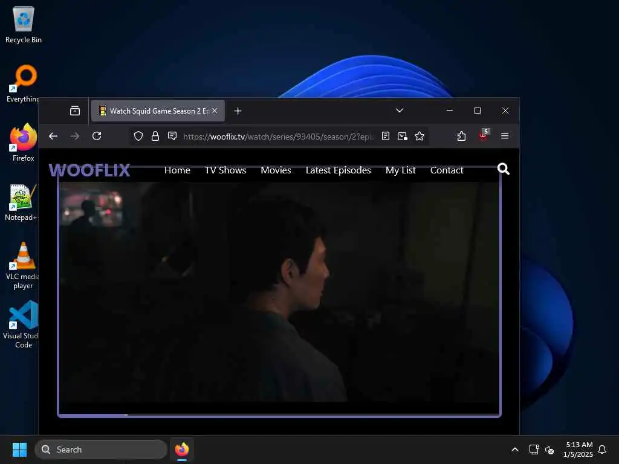Maximize the Firefox window
This screenshot has height=464, width=619.
478,111
